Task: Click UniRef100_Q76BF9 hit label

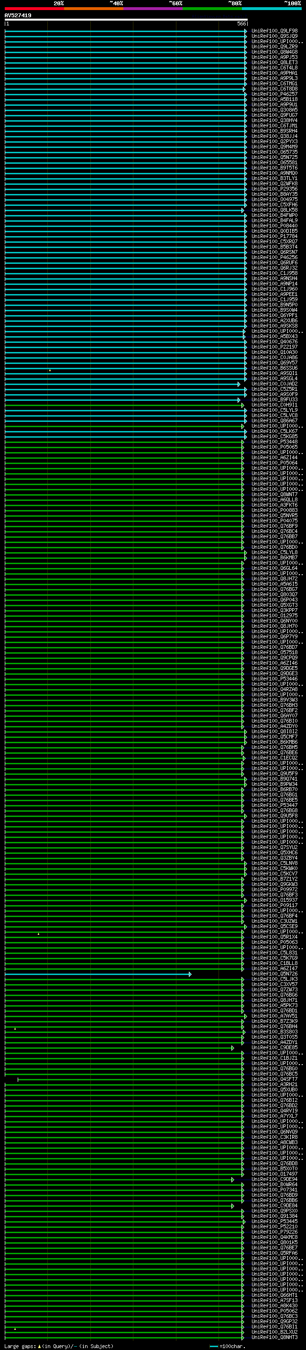Action: click(x=274, y=526)
